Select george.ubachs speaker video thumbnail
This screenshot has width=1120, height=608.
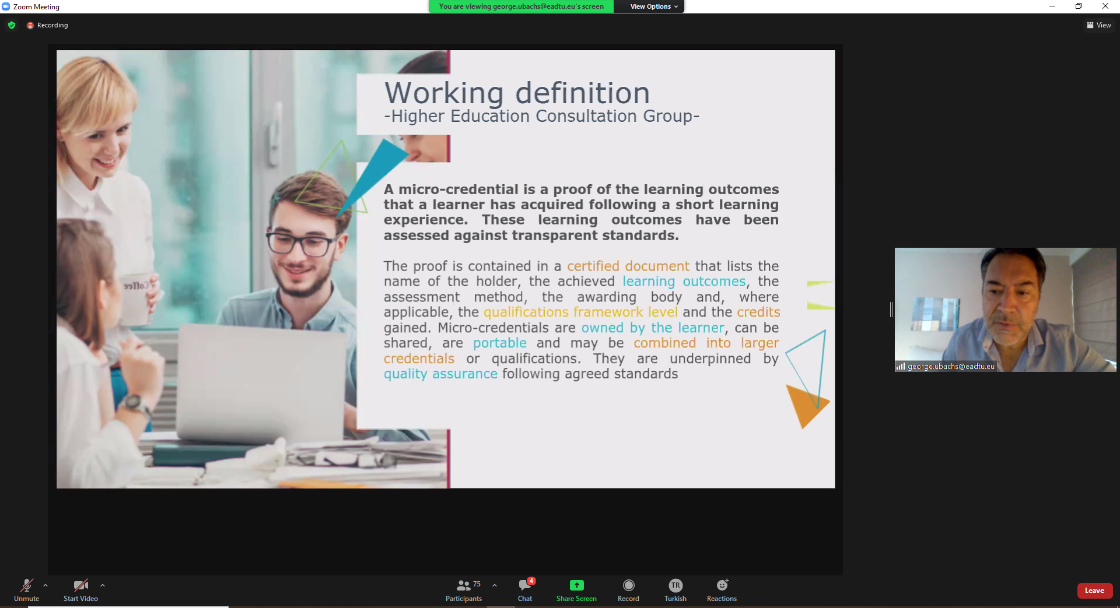pos(1005,309)
